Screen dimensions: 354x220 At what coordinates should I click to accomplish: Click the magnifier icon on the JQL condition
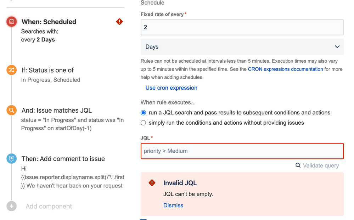point(11,110)
